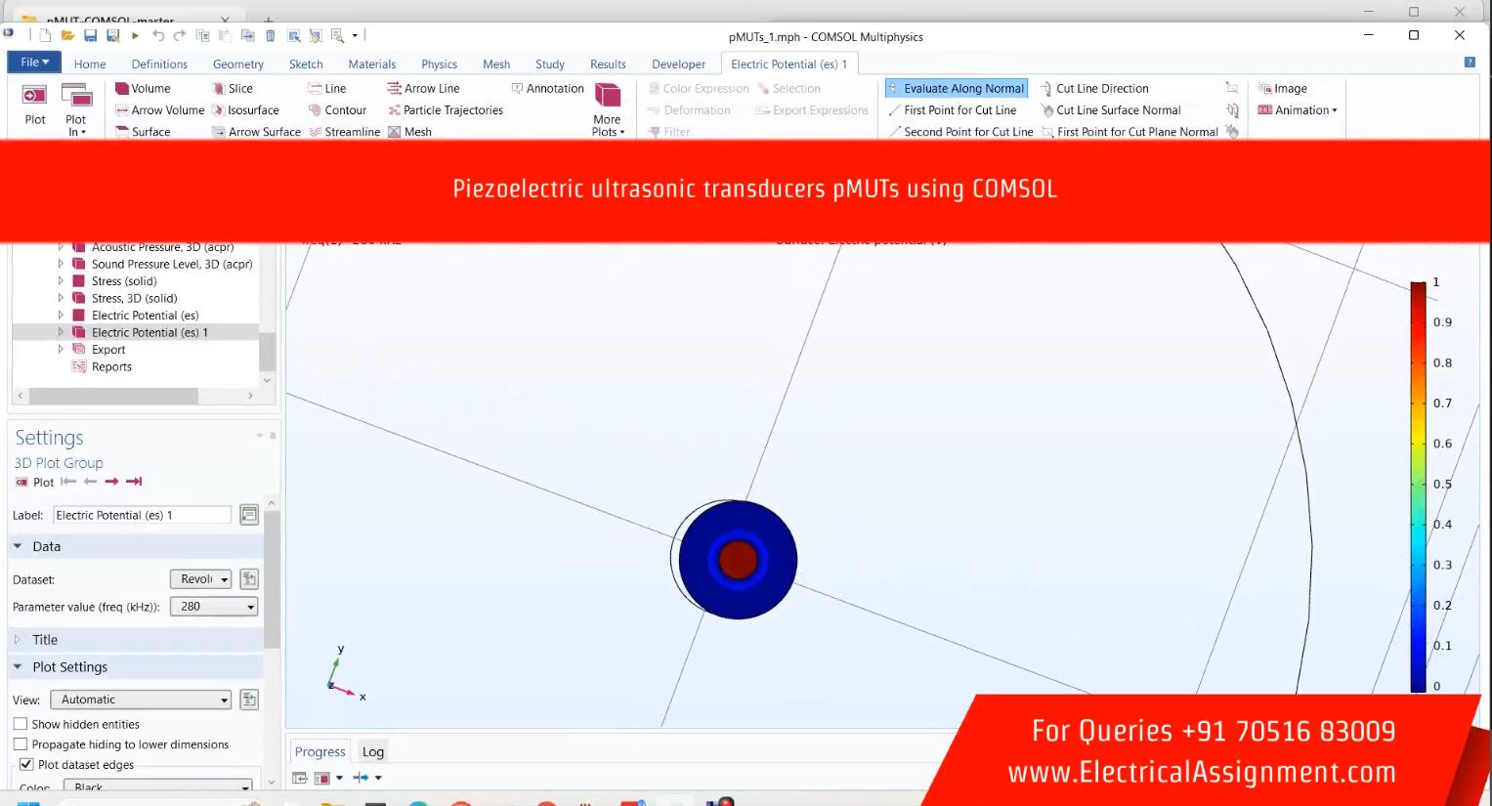1492x806 pixels.
Task: Switch to the Geometry tab
Action: (x=238, y=64)
